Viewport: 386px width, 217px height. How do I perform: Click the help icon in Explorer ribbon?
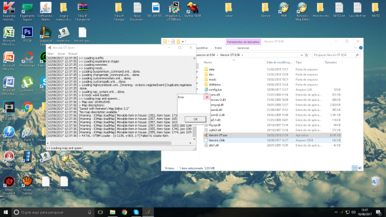point(360,48)
